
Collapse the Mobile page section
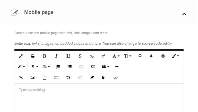184,14
